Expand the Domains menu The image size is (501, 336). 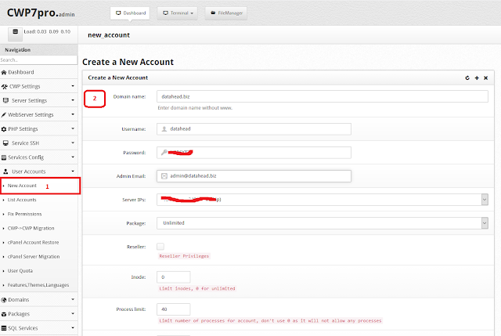point(38,299)
